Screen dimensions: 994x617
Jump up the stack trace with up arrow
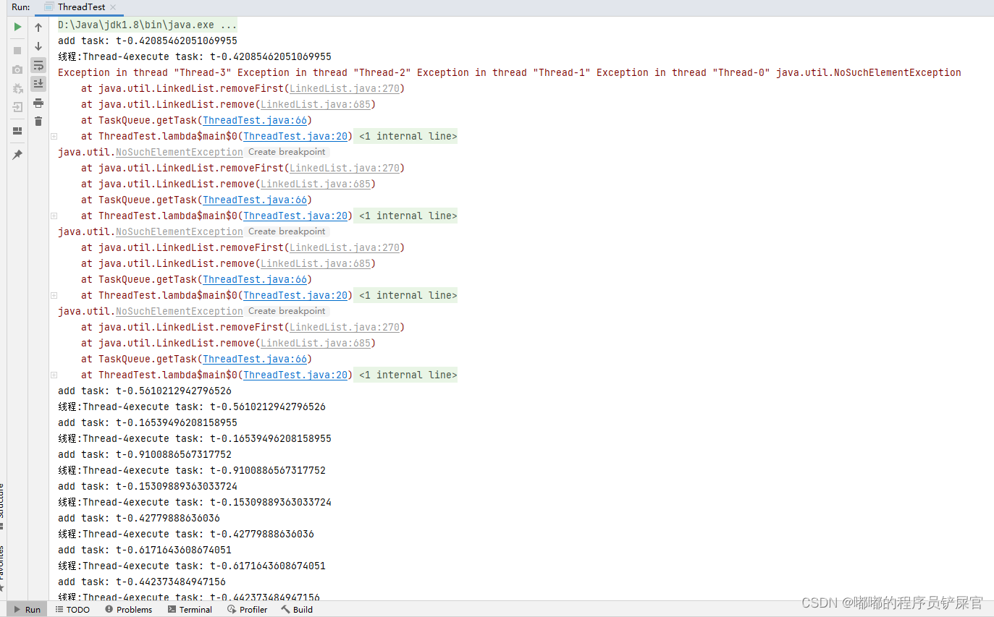pyautogui.click(x=38, y=27)
